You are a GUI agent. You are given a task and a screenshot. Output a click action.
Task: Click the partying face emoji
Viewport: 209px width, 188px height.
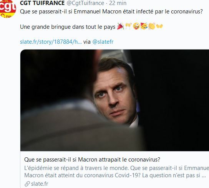click(144, 26)
